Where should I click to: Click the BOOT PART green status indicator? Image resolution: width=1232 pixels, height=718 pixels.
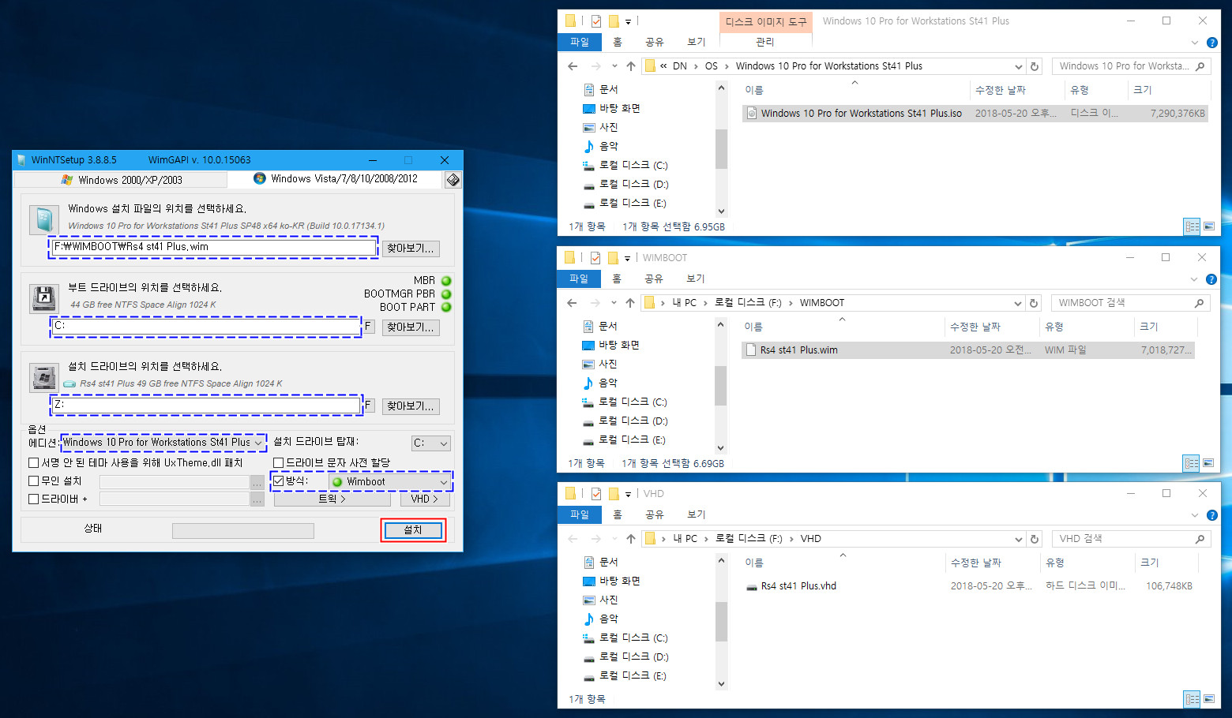446,307
